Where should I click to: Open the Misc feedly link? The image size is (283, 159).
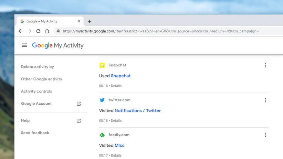tap(119, 145)
